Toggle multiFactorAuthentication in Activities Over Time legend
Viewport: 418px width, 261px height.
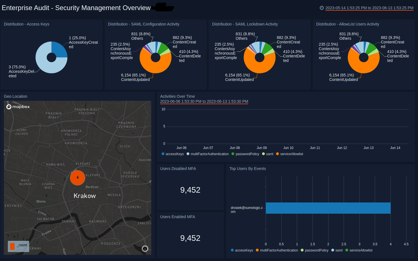click(208, 154)
